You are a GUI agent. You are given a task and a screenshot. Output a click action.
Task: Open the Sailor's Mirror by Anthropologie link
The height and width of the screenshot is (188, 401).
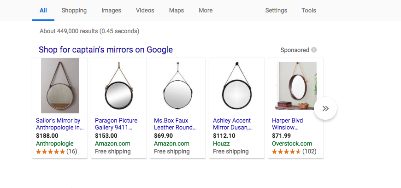60,124
